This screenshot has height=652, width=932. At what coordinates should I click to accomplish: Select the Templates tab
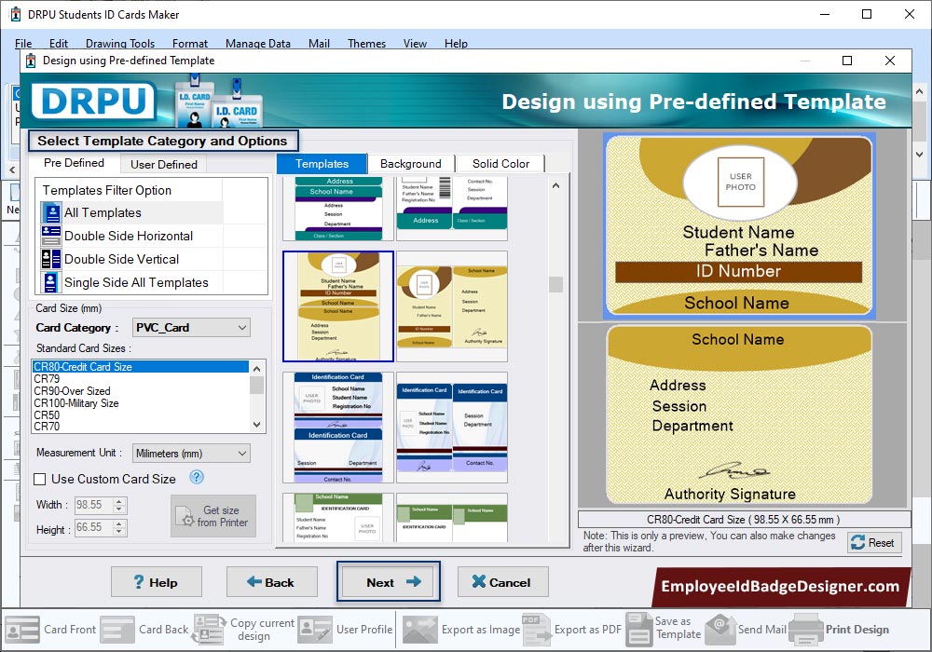coord(322,163)
